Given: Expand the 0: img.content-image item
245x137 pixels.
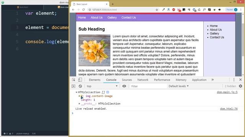Looking at the screenshot, I should (79, 96).
